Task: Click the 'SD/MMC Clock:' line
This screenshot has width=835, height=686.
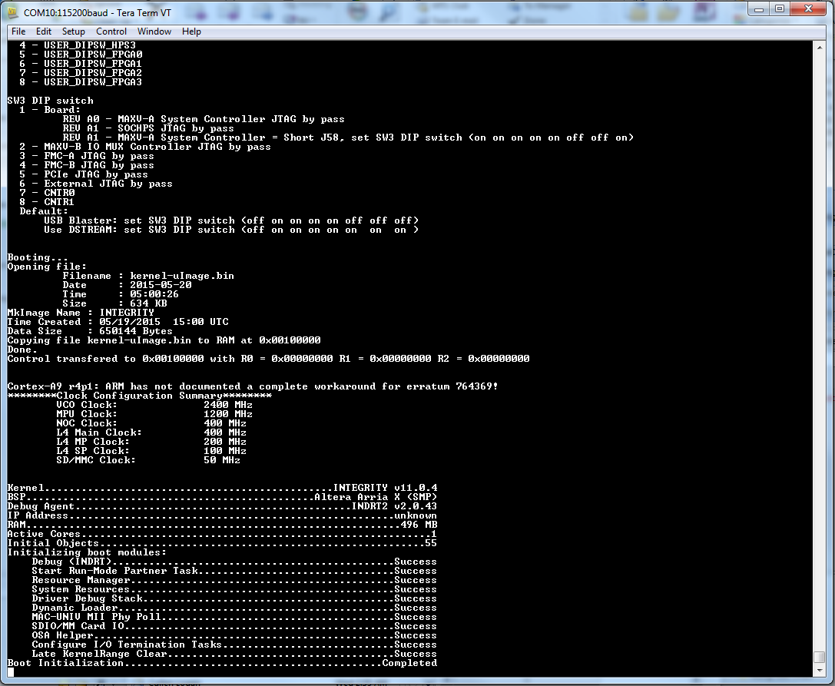Action: coord(148,460)
